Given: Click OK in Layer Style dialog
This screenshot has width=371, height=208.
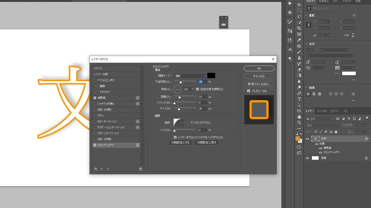Looking at the screenshot, I should point(259,68).
